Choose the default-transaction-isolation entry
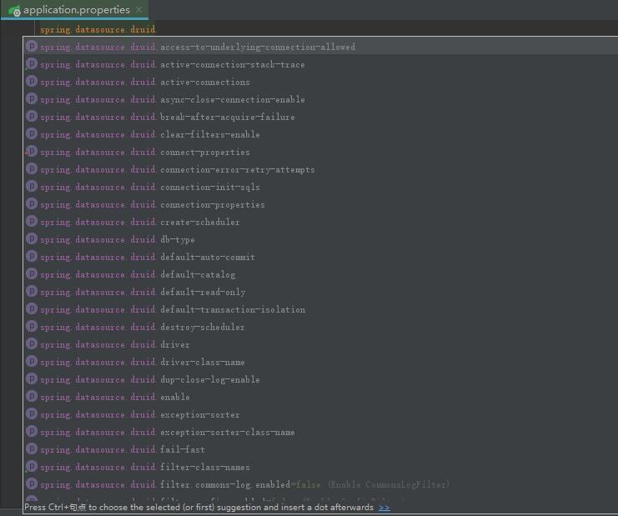 pos(232,309)
